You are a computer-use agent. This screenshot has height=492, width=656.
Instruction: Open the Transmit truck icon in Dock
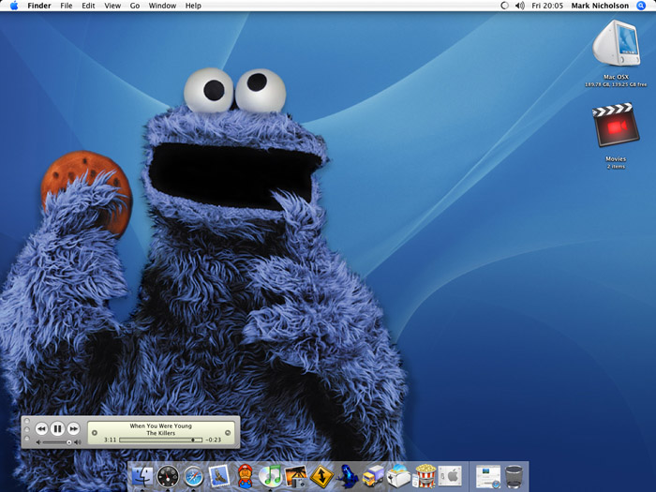373,476
